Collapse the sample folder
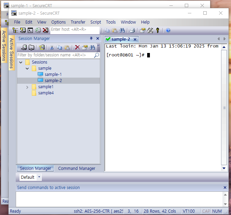231x215 pixels. (x=27, y=68)
